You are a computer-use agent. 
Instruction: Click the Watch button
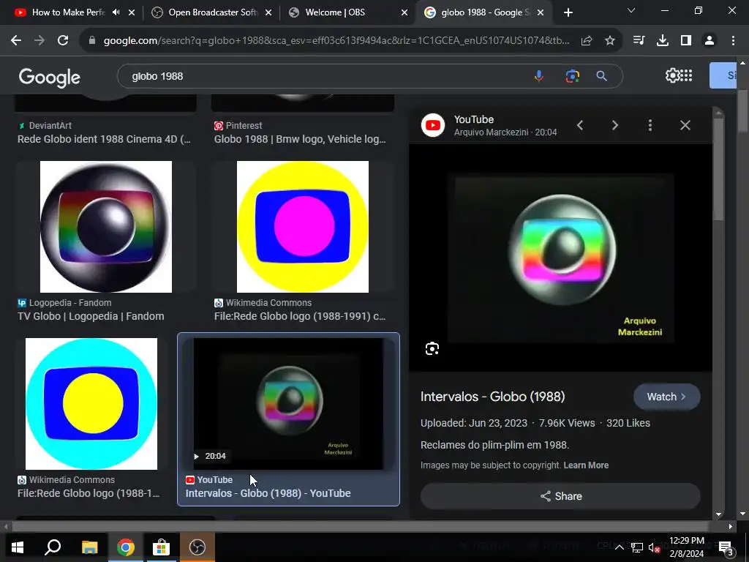click(666, 397)
